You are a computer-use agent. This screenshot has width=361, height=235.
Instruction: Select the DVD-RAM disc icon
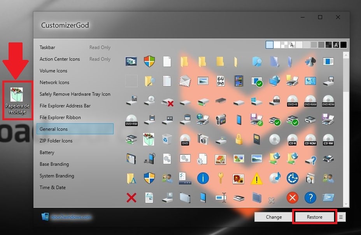pos(310,101)
